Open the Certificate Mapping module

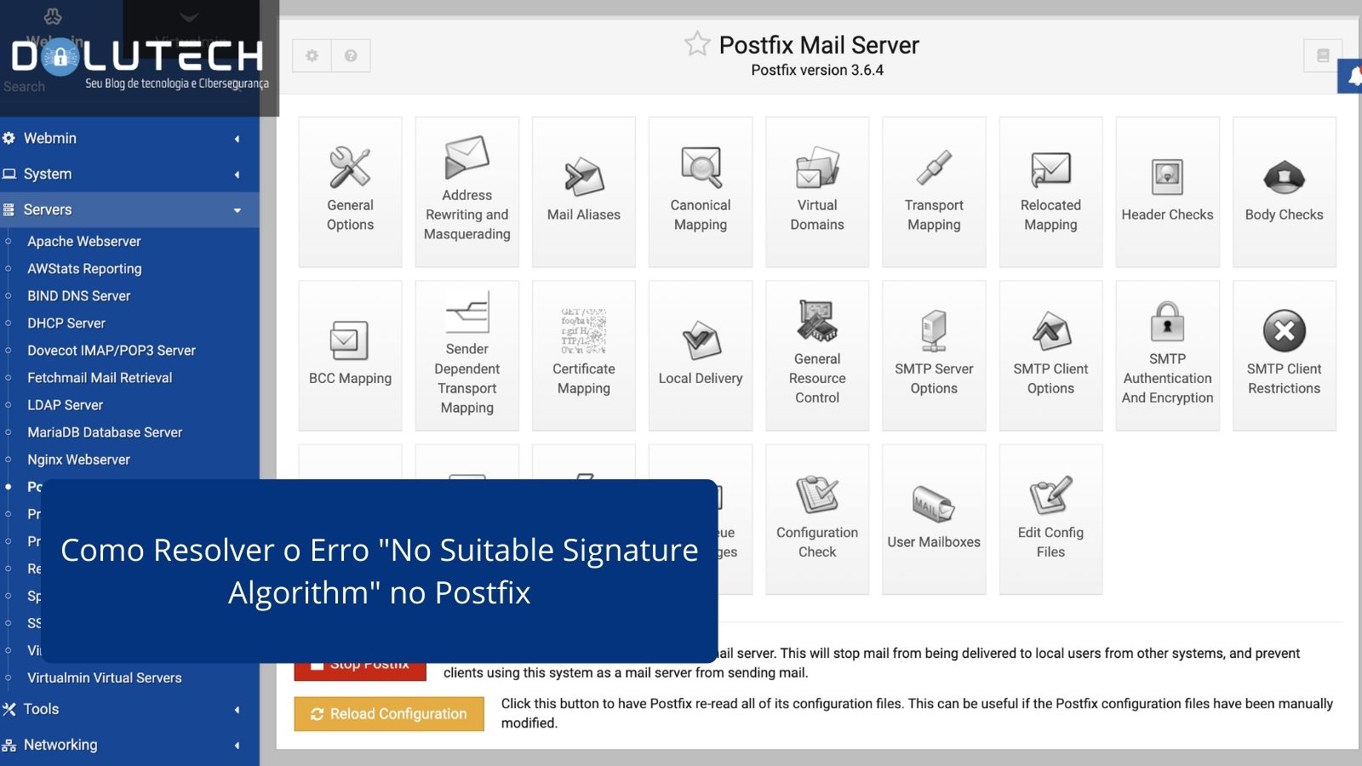(x=583, y=353)
